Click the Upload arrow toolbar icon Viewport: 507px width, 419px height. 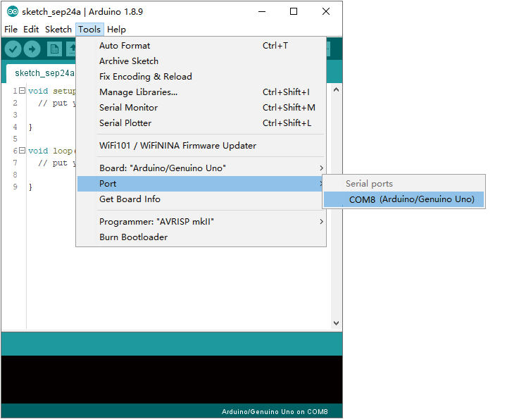click(x=32, y=49)
